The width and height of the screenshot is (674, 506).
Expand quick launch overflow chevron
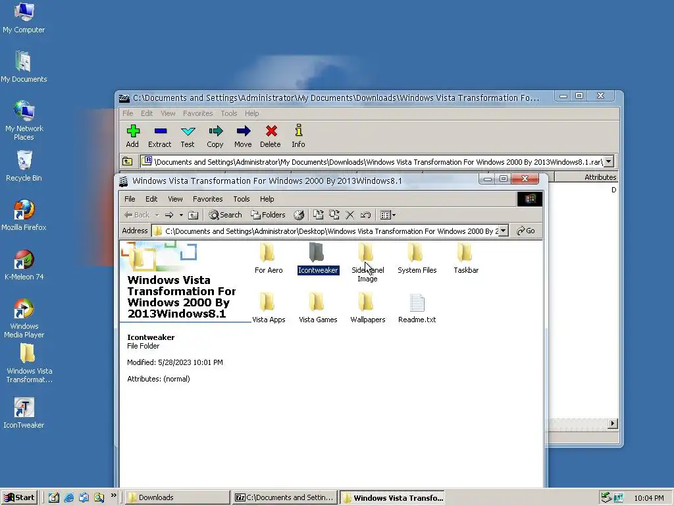click(113, 495)
